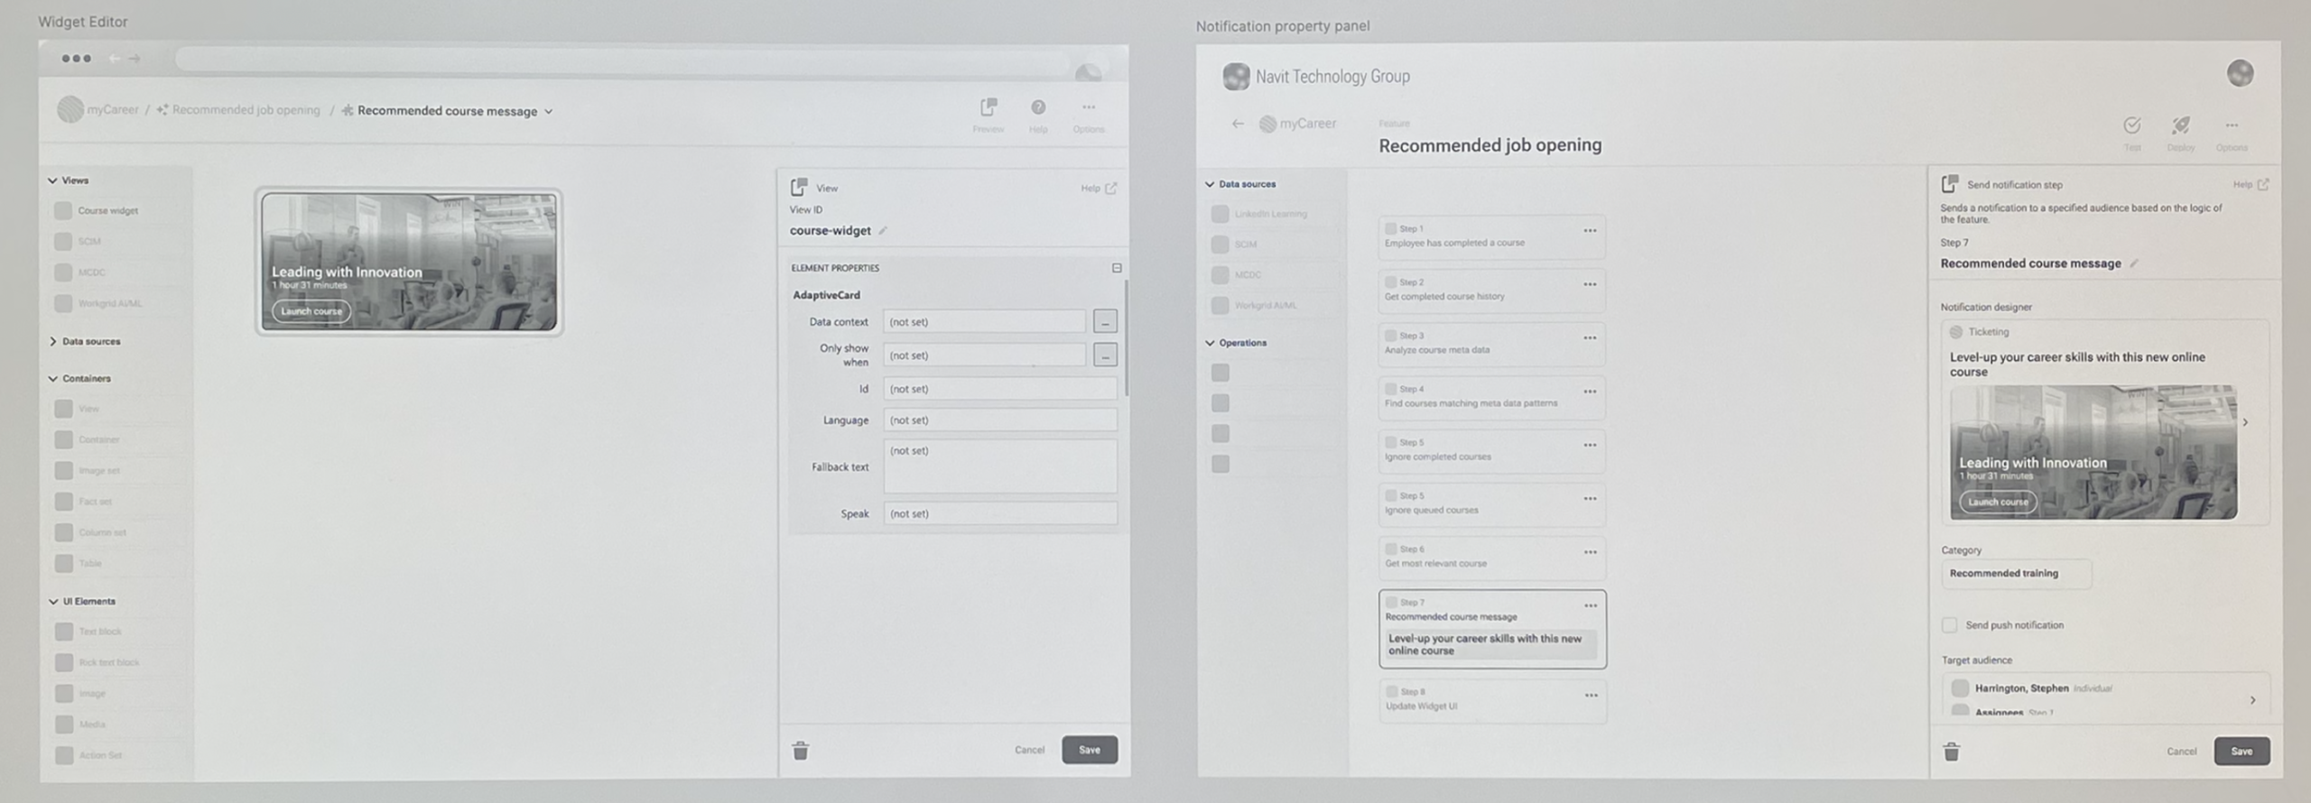Enable the Send push notification checkbox

1950,625
